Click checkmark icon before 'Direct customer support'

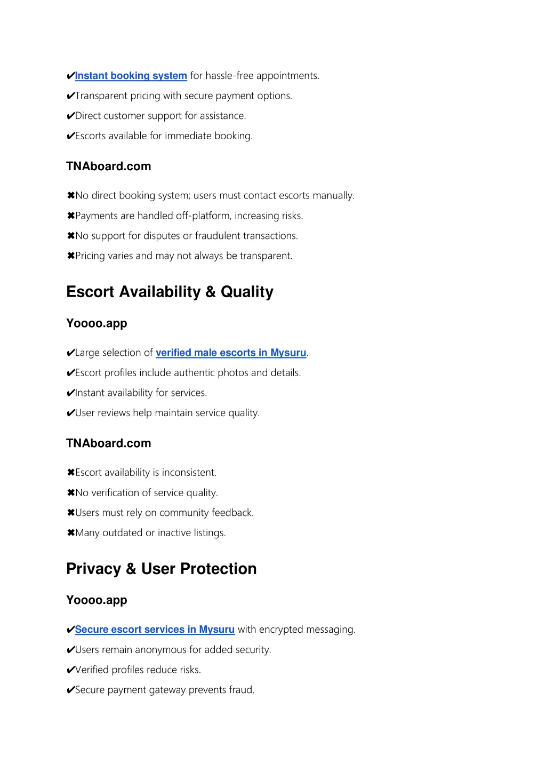click(70, 116)
